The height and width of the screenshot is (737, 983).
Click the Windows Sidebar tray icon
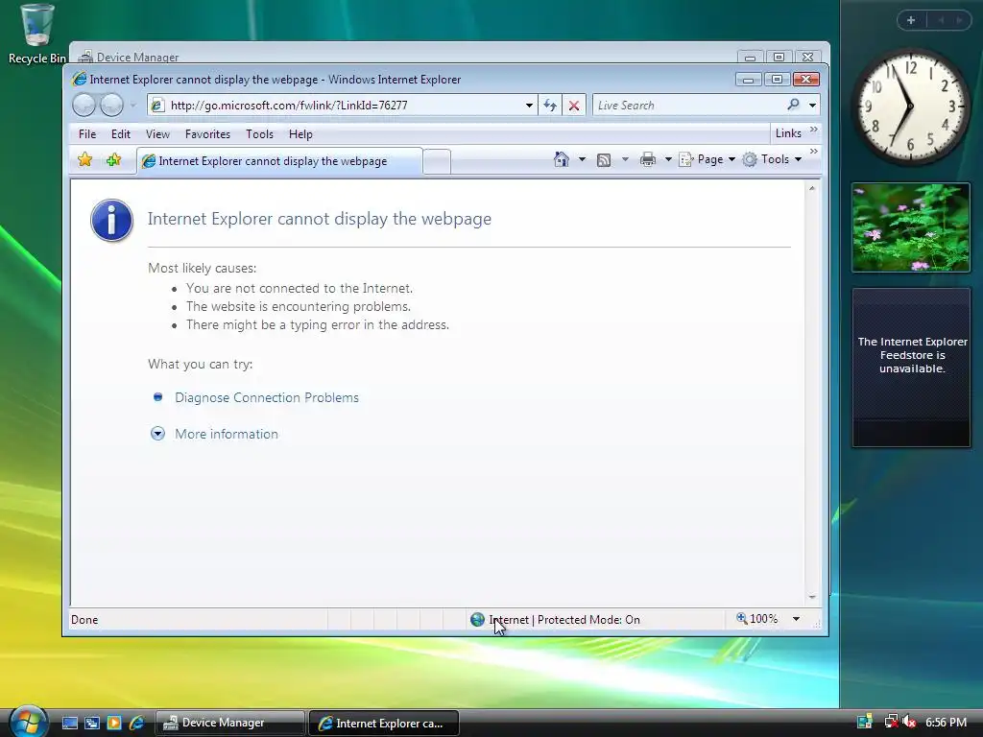(x=865, y=722)
